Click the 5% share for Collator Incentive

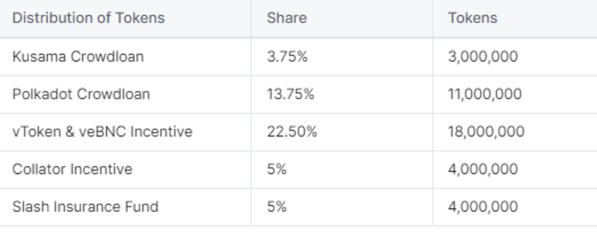[x=276, y=169]
